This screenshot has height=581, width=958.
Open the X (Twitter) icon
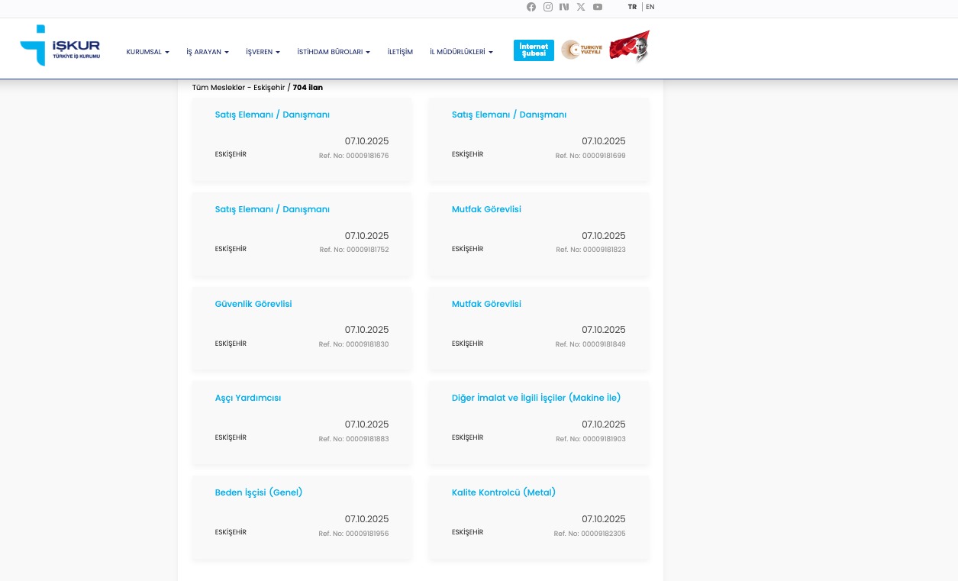click(x=581, y=7)
